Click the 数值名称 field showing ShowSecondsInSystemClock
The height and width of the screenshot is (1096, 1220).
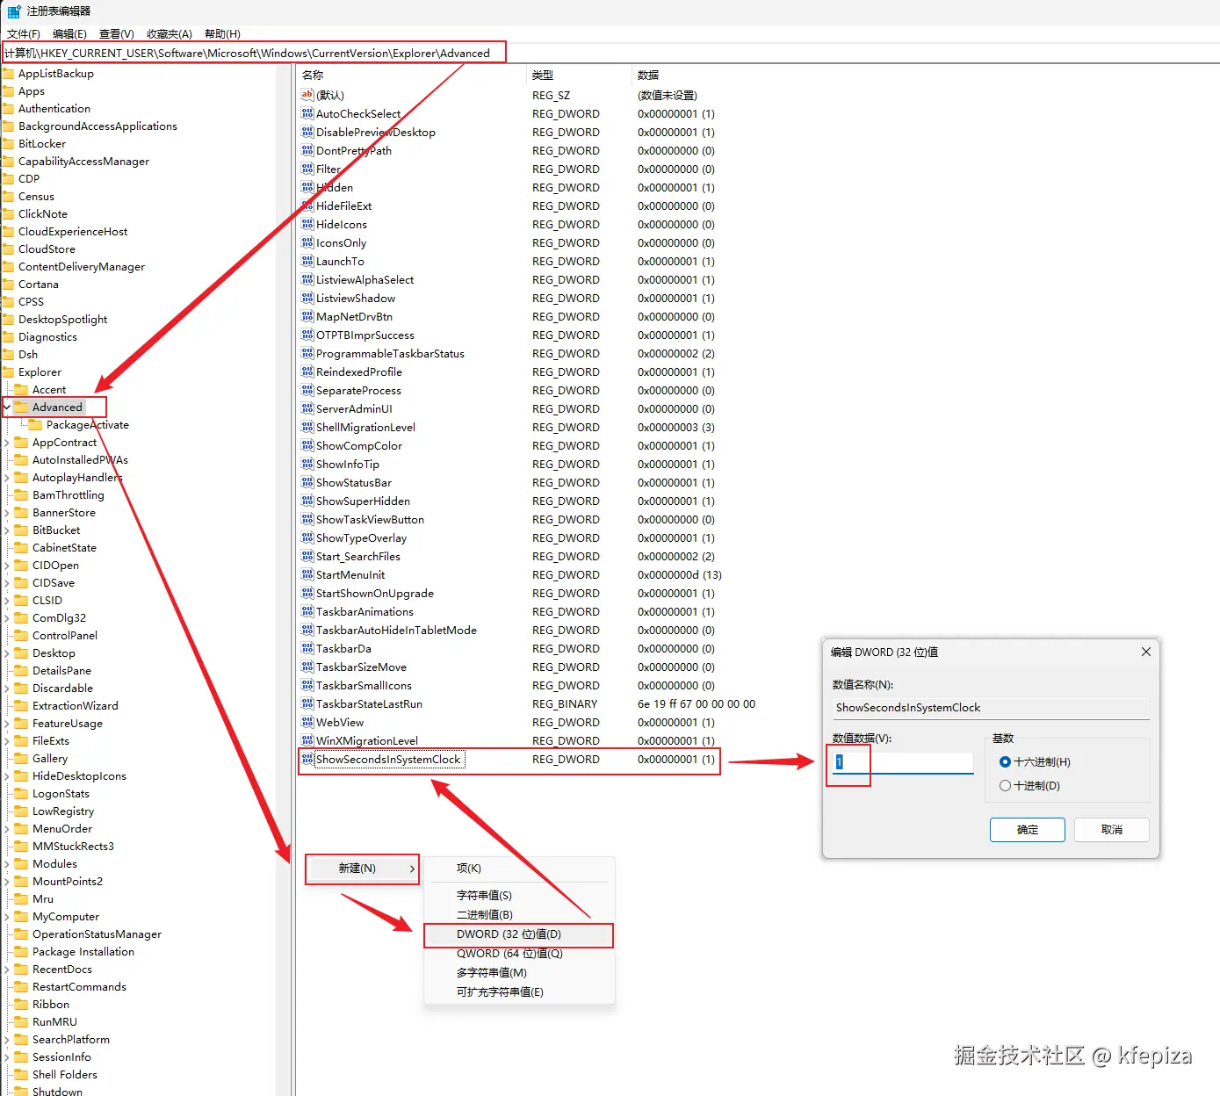(991, 708)
